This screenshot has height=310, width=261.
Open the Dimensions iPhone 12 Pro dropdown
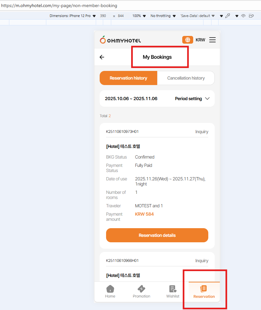73,16
